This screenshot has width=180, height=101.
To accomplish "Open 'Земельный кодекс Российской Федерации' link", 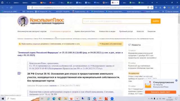I will (x=38, y=52).
